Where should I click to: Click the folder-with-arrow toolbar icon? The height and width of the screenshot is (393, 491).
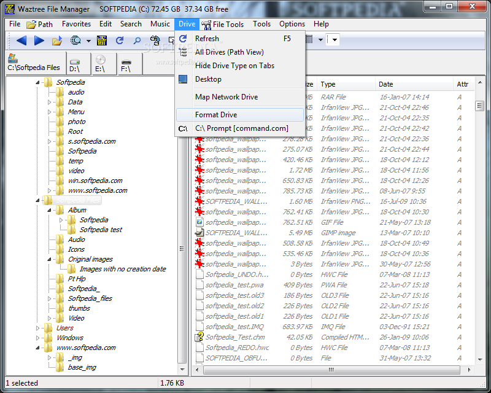coord(57,41)
